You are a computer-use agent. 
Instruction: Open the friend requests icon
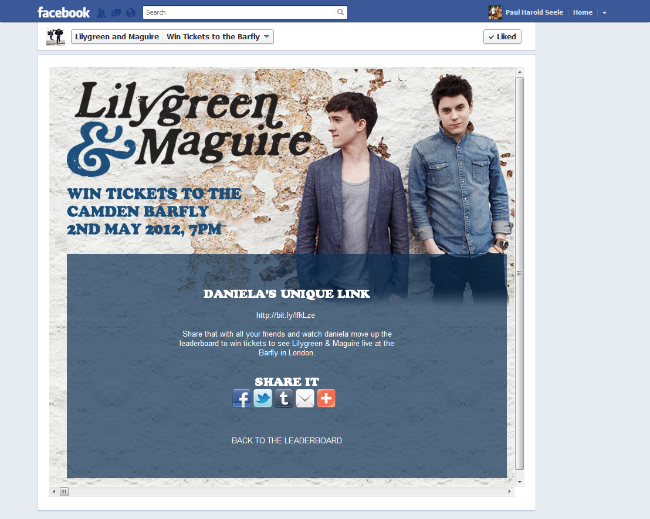[101, 13]
